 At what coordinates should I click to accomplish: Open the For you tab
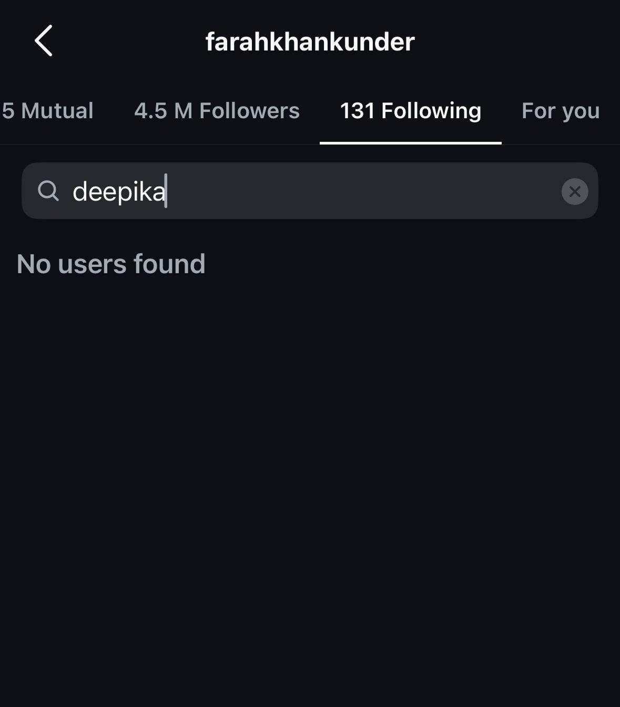561,111
